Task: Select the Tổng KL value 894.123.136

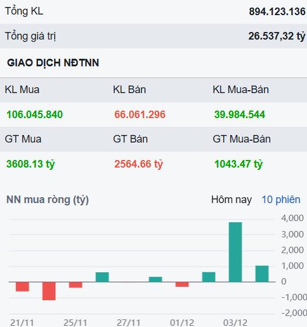Action: [277, 12]
